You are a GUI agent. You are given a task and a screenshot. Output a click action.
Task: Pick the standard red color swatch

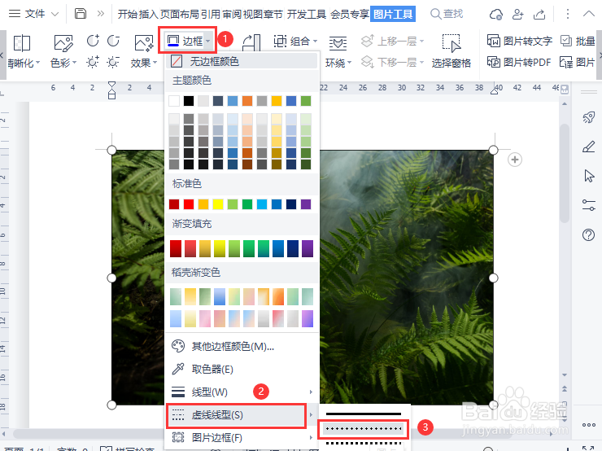tap(189, 204)
